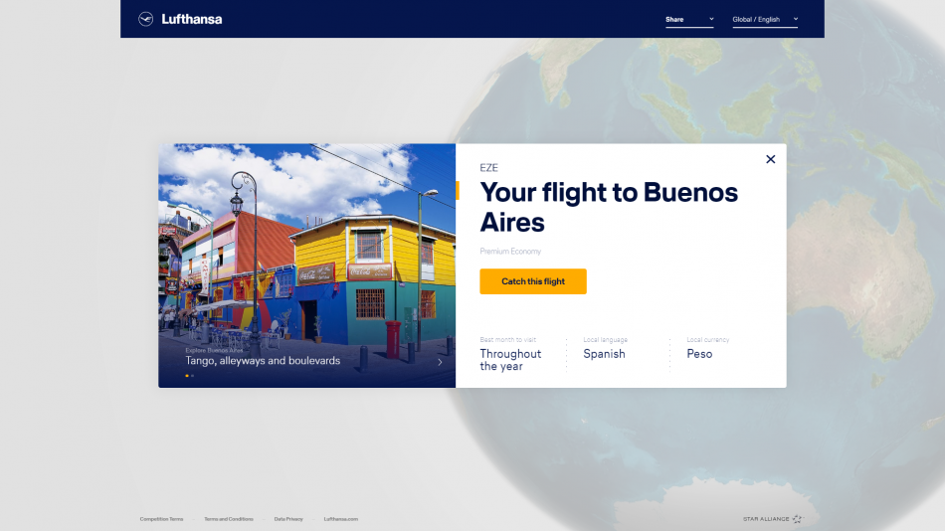The height and width of the screenshot is (531, 945).
Task: Open the Share dropdown
Action: [x=689, y=20]
